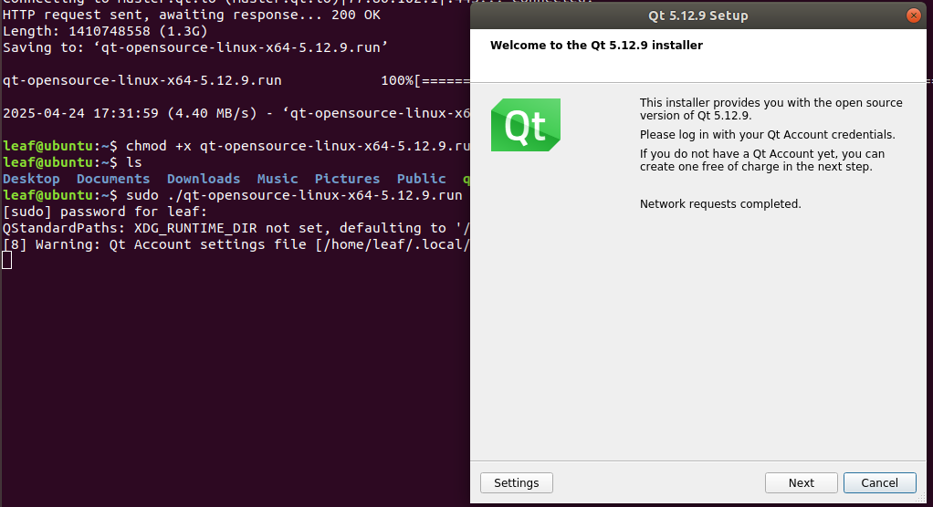Click the QStandardPaths warning line in terminal

tap(236, 228)
